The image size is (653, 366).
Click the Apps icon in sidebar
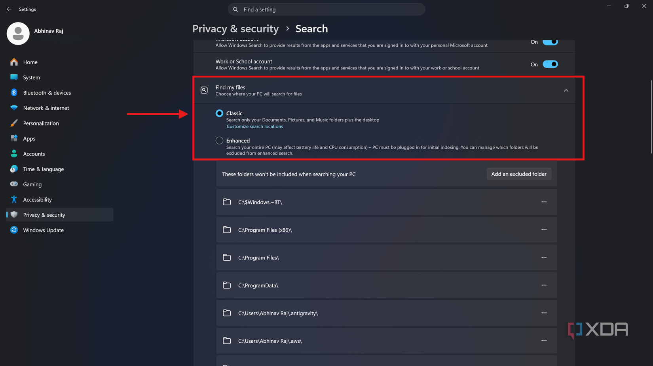pyautogui.click(x=14, y=138)
